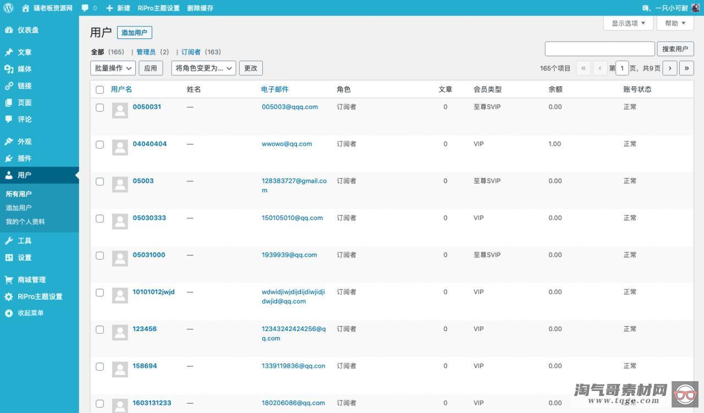This screenshot has width=704, height=413.
Task: Sort by 用户名 column header
Action: [x=122, y=89]
